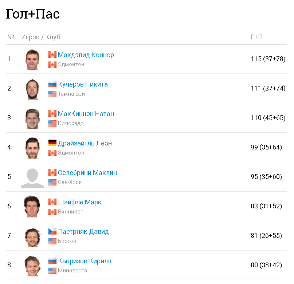
Task: Click the Г+П column header
Action: tap(256, 37)
